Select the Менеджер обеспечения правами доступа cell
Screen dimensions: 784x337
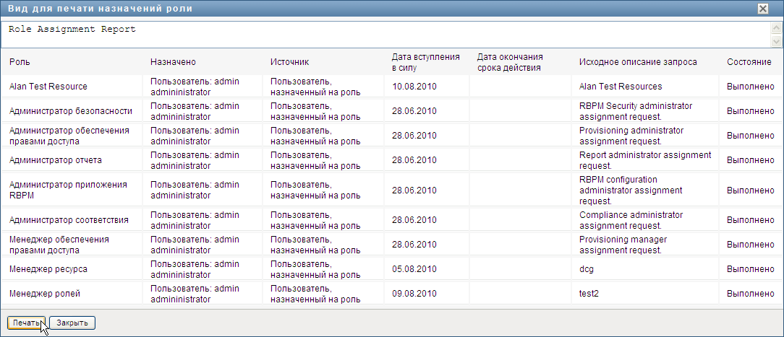[59, 245]
